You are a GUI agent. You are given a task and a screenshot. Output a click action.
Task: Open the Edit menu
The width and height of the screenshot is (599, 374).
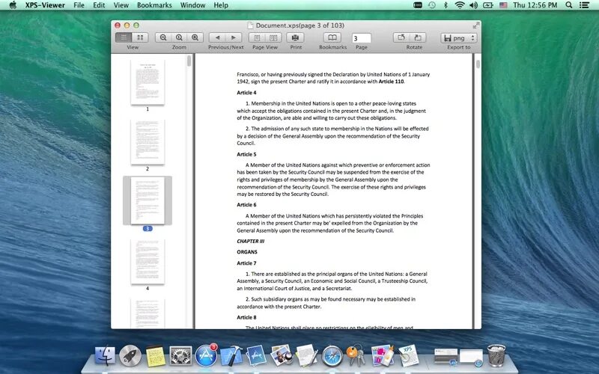[99, 5]
